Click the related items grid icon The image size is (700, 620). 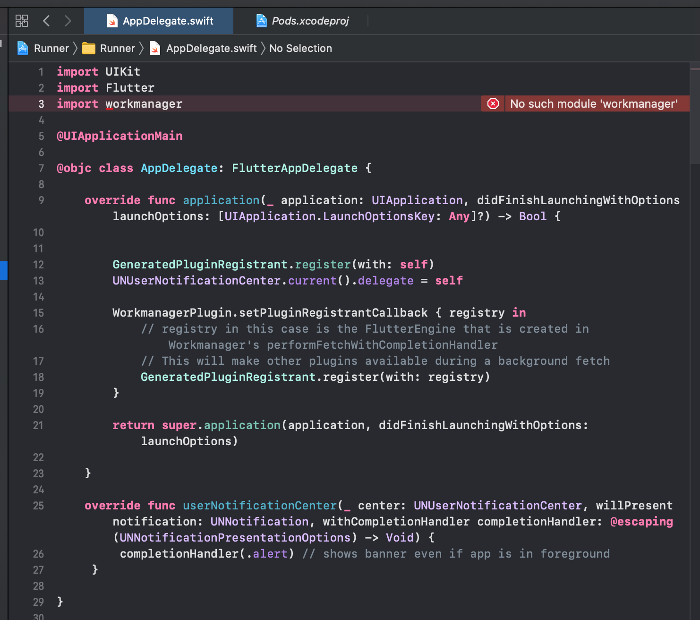tap(22, 21)
